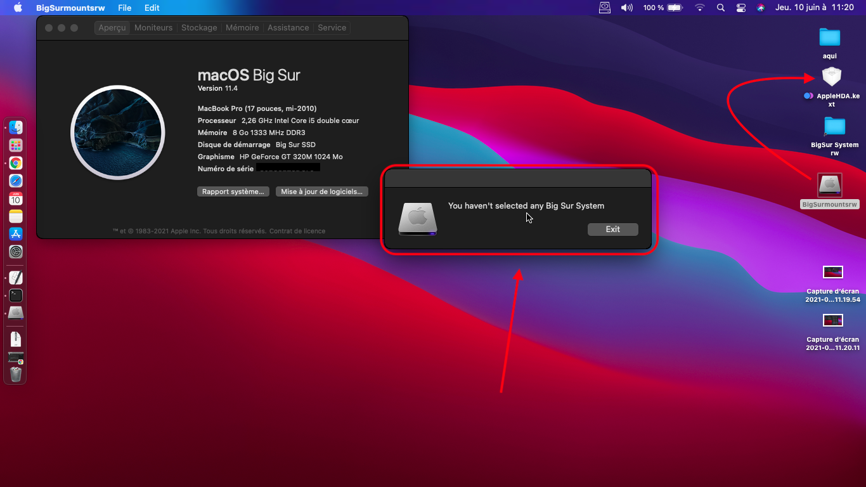Click the drive icon in the error dialog
This screenshot has height=487, width=866.
click(x=418, y=219)
